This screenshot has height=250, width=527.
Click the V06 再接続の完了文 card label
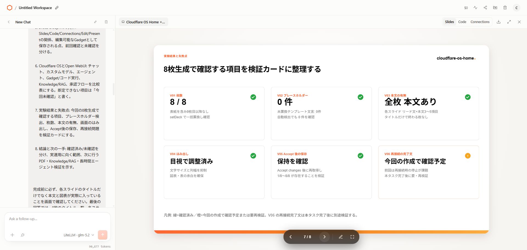tap(399, 154)
